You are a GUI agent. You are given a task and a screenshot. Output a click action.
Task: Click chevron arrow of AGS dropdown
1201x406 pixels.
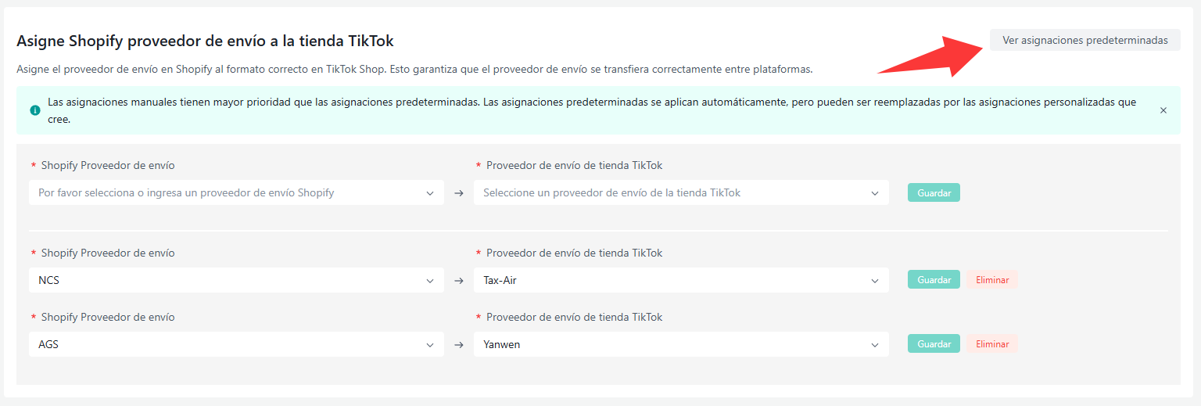point(430,344)
